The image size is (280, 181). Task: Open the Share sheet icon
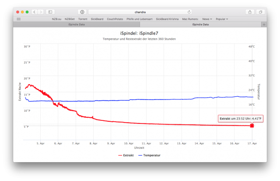point(250,12)
